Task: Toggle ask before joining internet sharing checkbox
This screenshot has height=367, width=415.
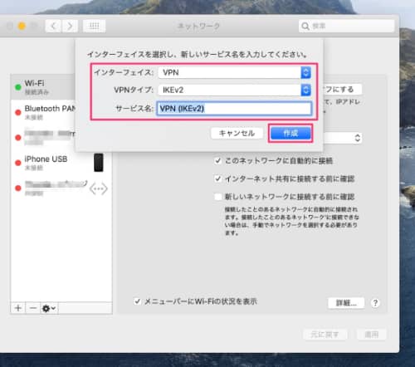Action: pyautogui.click(x=218, y=179)
